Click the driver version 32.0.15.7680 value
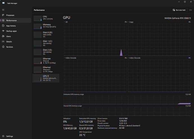This screenshot has height=139, width=194. [x=123, y=118]
